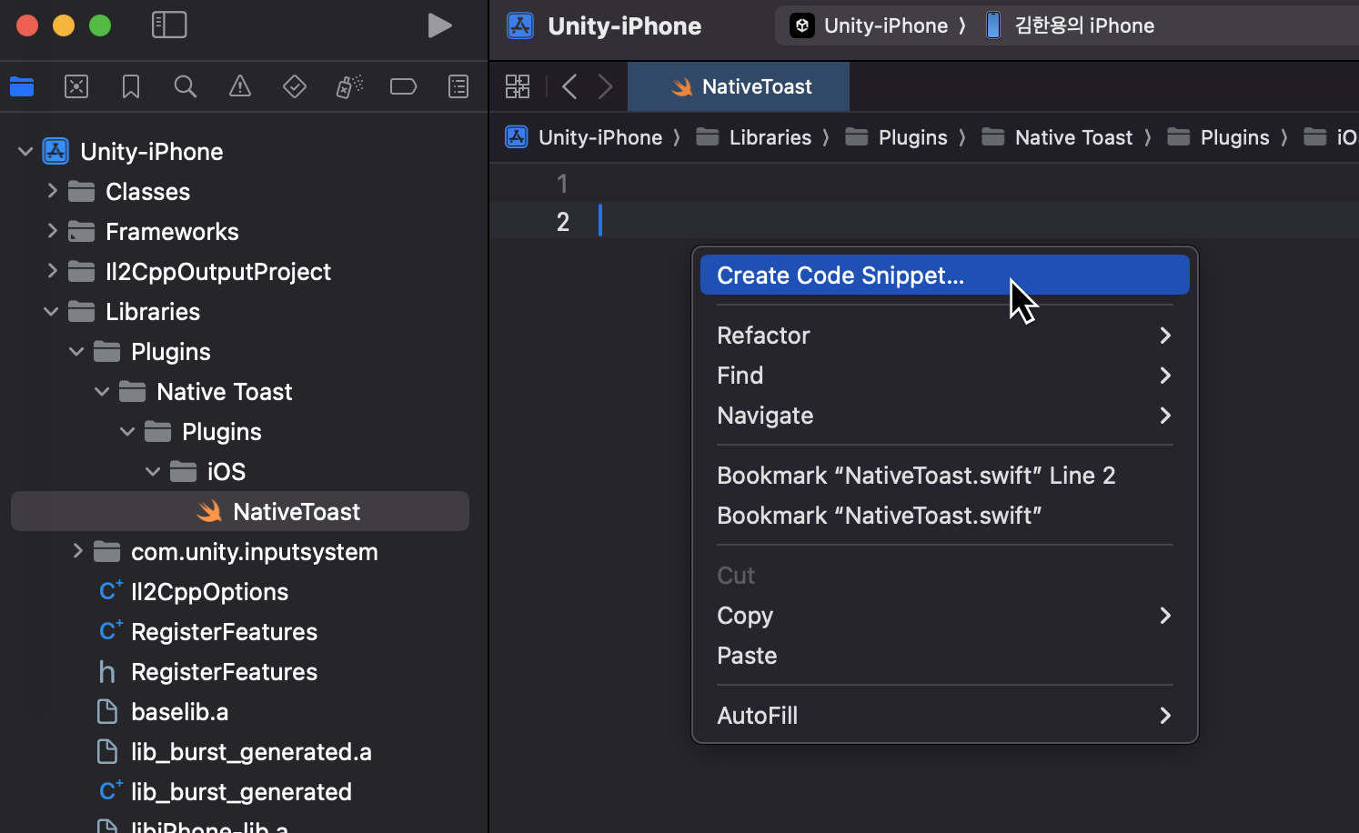1359x833 pixels.
Task: Select the NativeToast swift file
Action: coord(240,511)
